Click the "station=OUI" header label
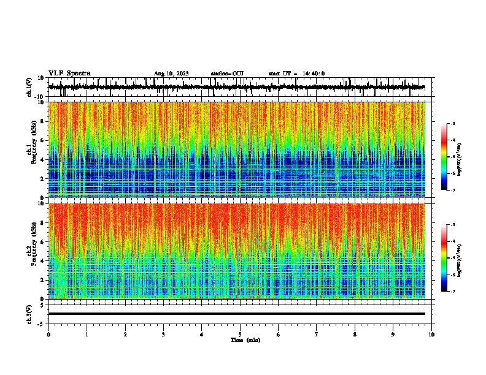The height and width of the screenshot is (375, 486). click(227, 74)
